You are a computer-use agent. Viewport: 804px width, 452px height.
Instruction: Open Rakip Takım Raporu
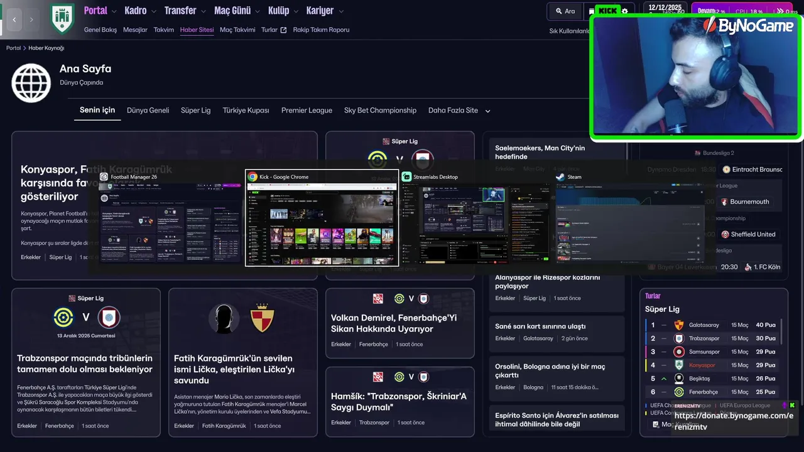click(321, 30)
